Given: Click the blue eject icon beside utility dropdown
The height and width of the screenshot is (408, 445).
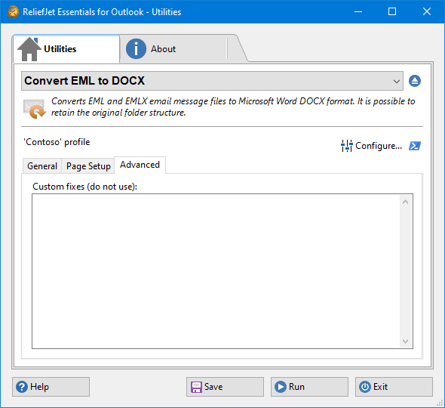Looking at the screenshot, I should click(415, 81).
